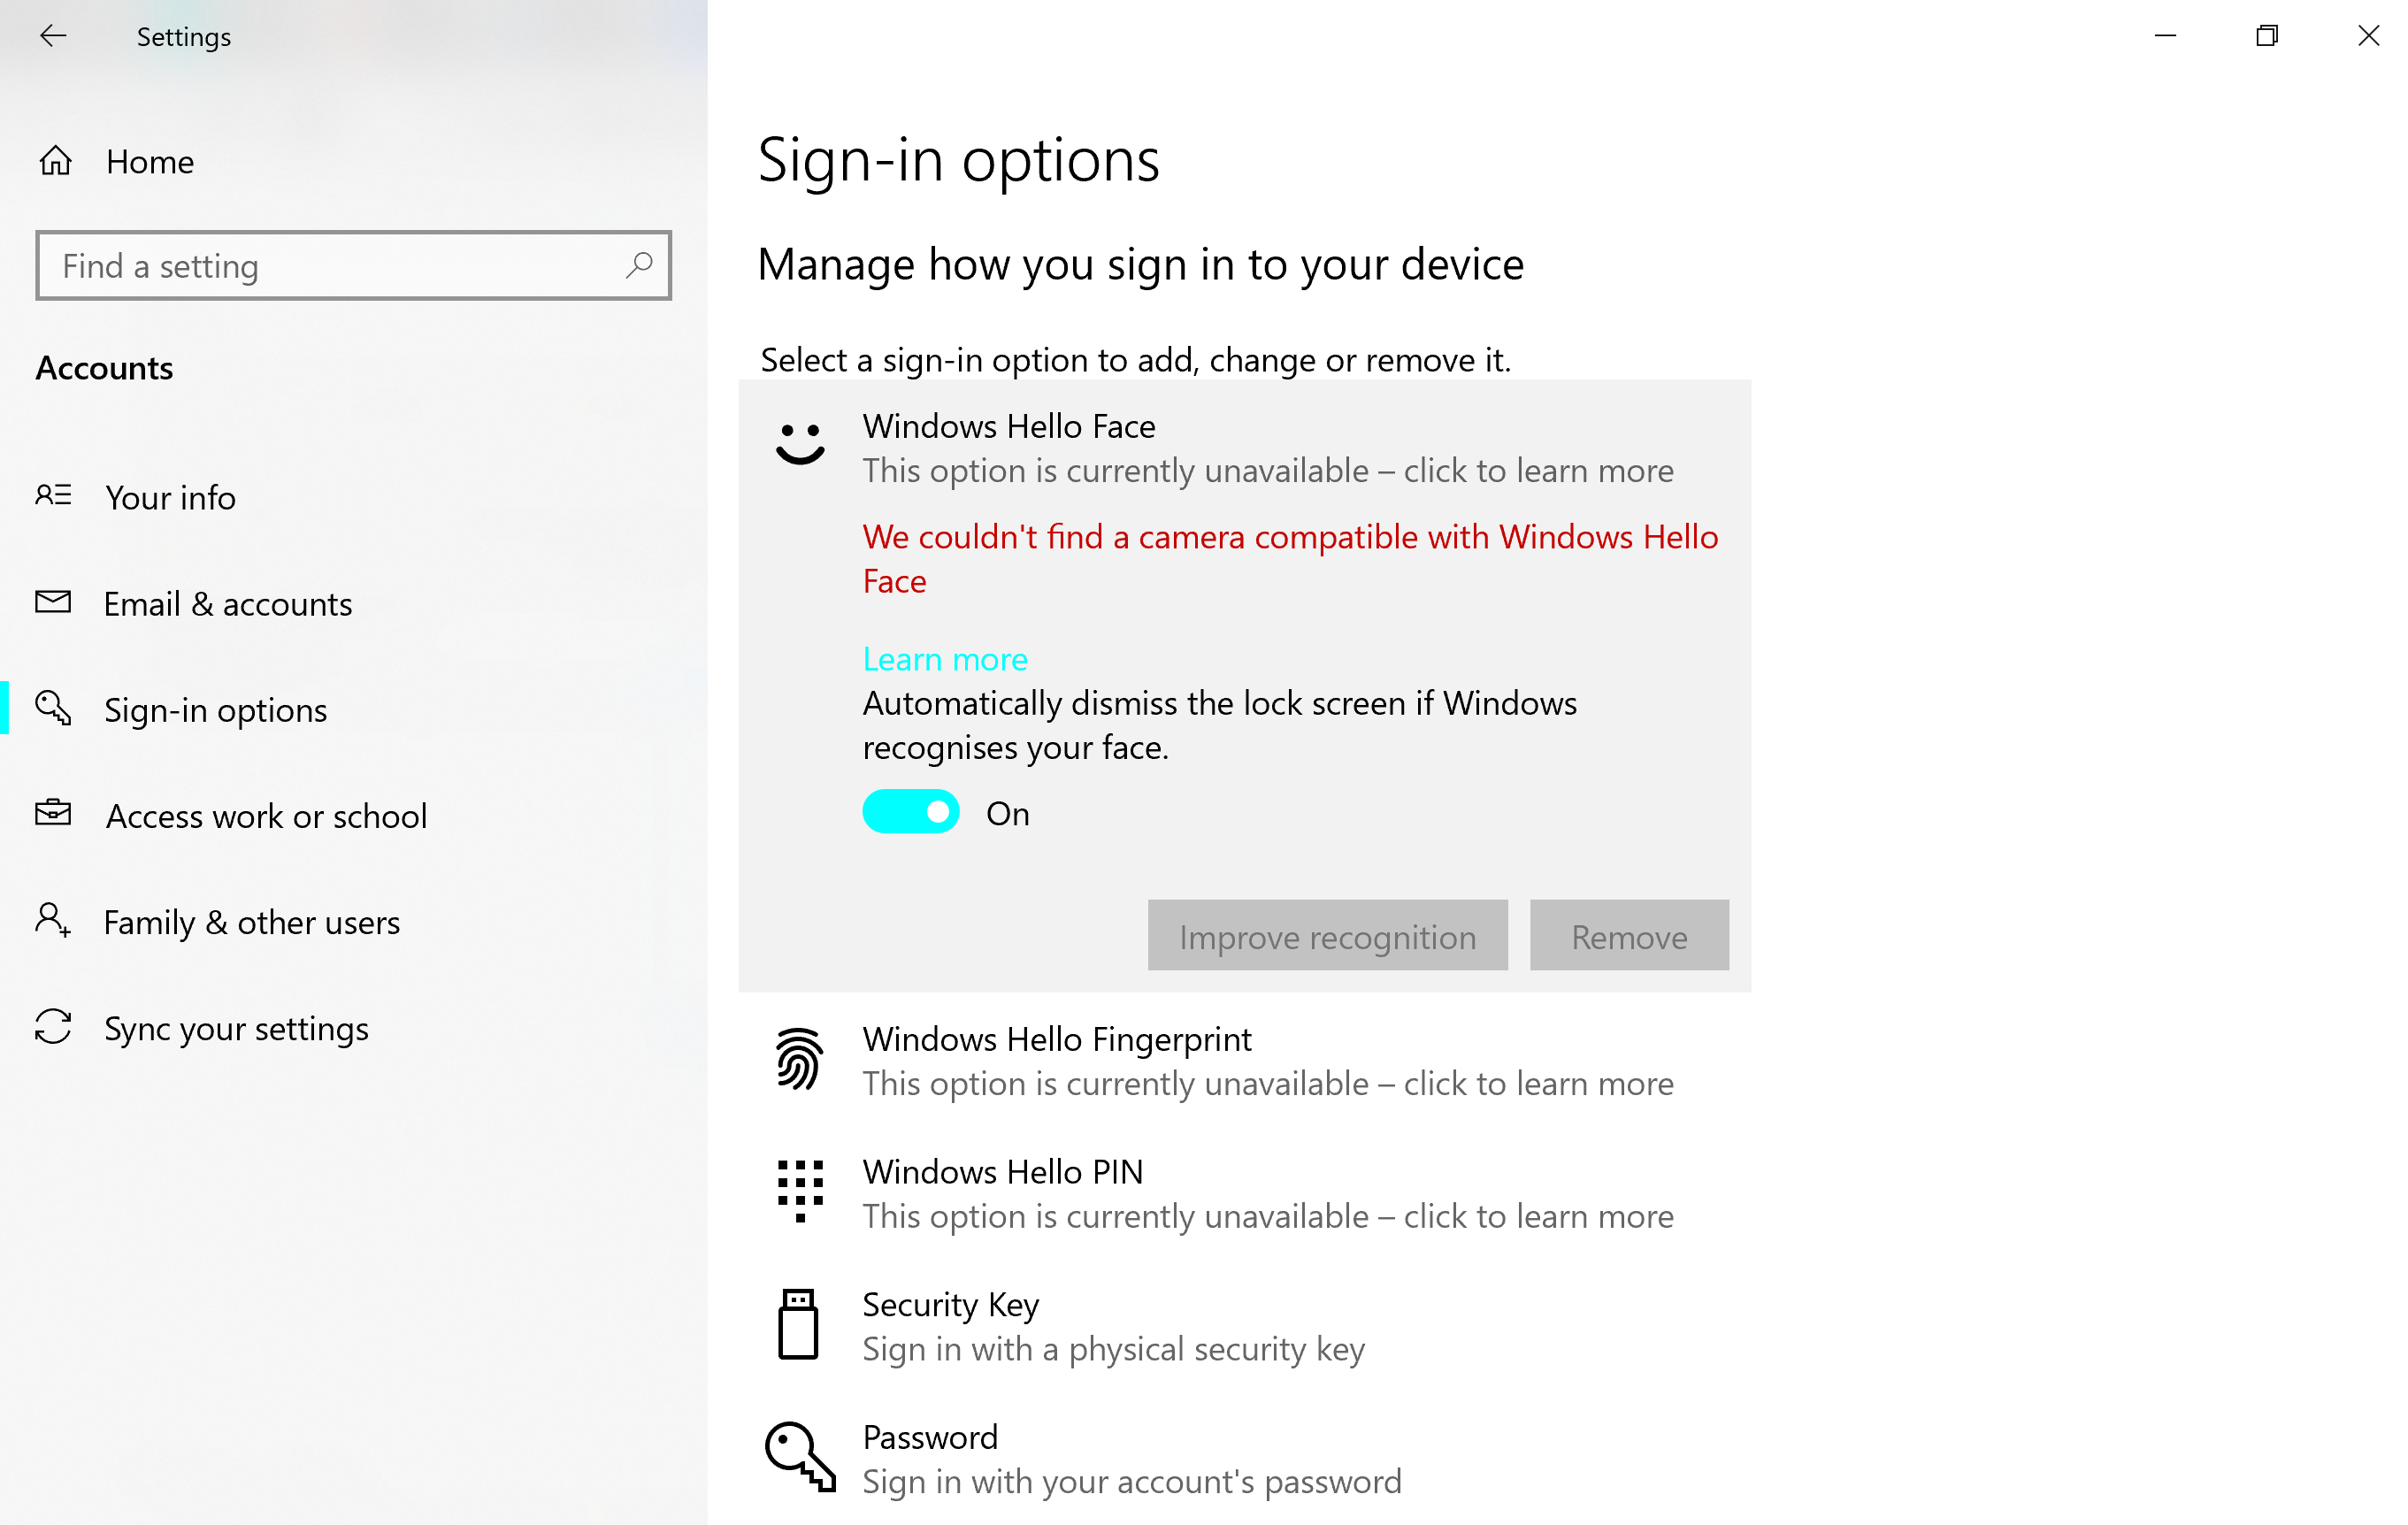The height and width of the screenshot is (1525, 2408).
Task: Select Sign-in options in sidebar
Action: tap(353, 709)
